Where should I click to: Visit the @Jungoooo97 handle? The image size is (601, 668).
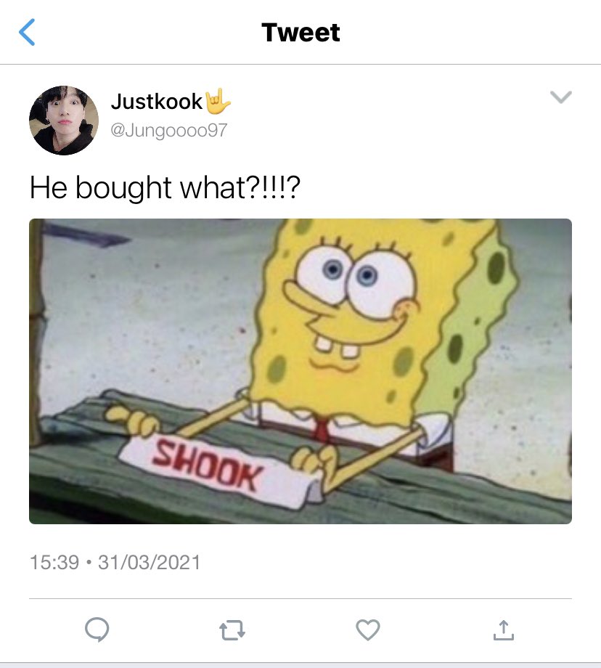169,130
